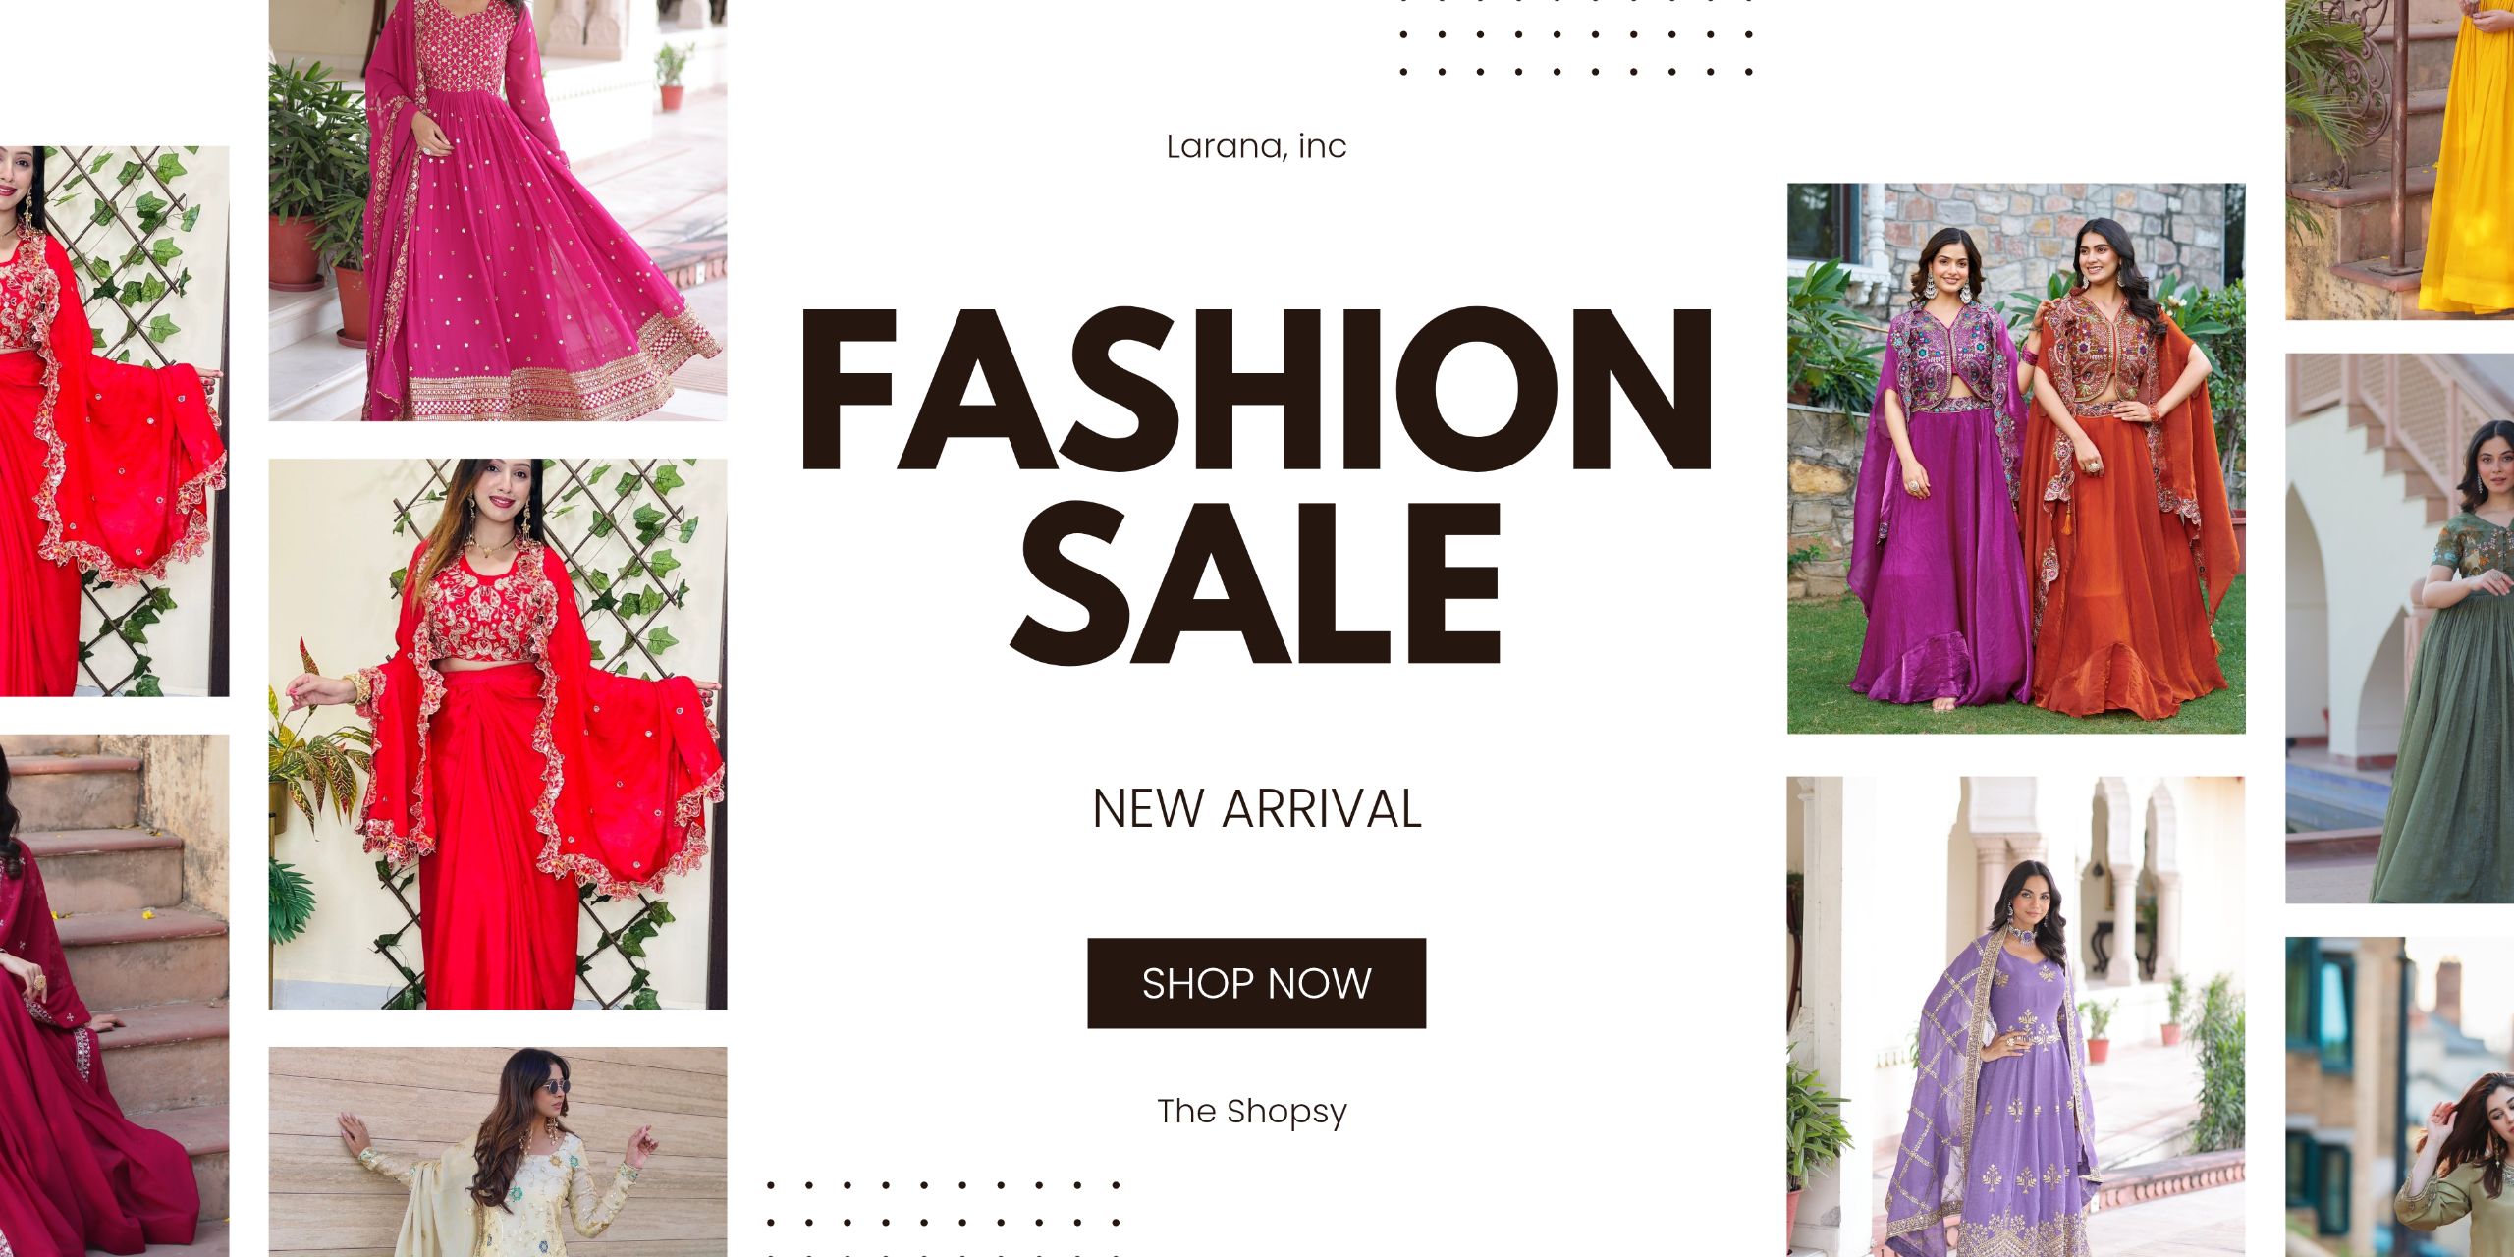Click the SHOP NOW button
This screenshot has width=2514, height=1257.
click(x=1256, y=983)
